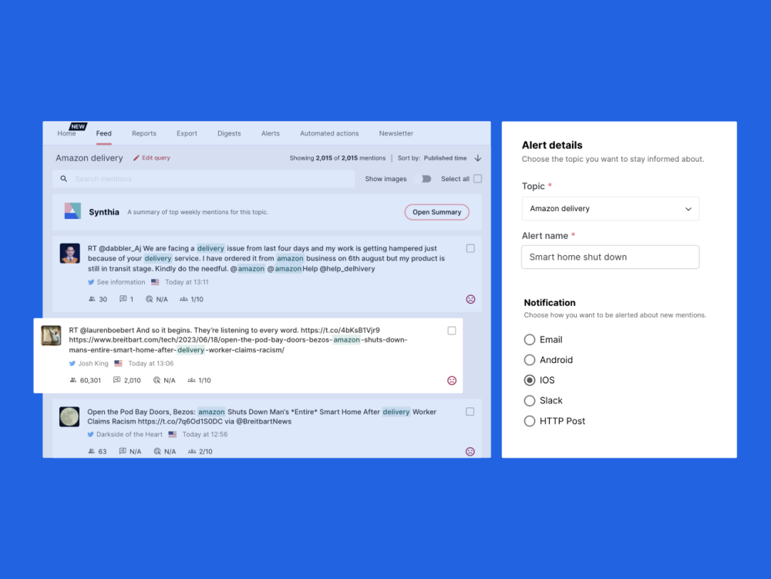
Task: Click Twitter bird icon beside Darkside of the Heart
Action: coord(90,435)
